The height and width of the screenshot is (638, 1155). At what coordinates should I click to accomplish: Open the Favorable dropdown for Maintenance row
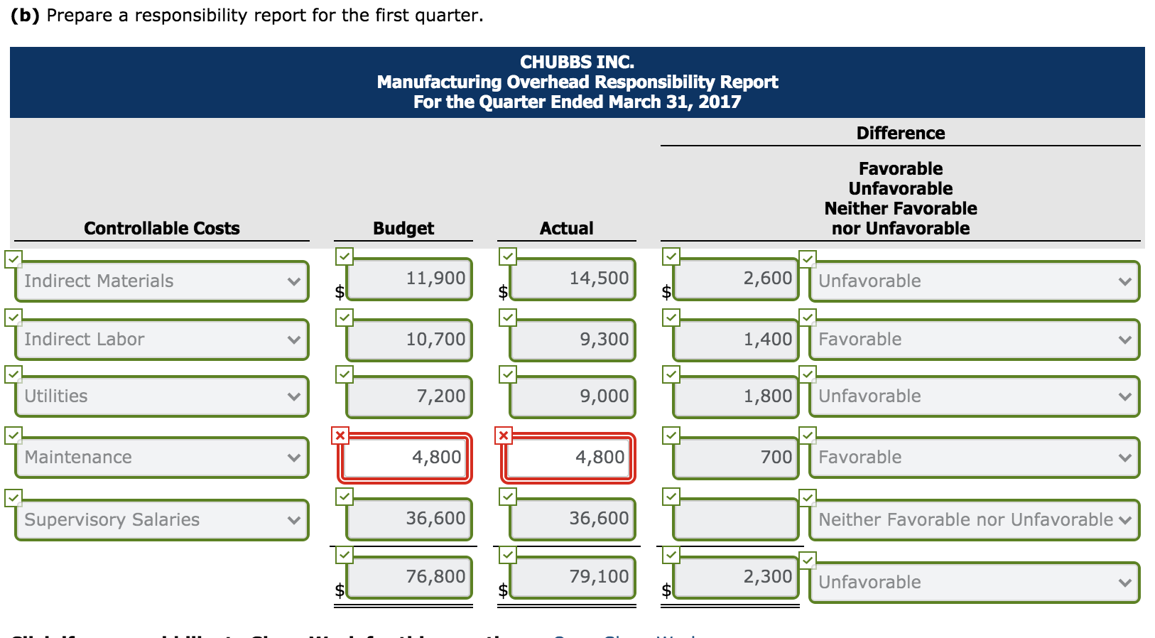tap(975, 458)
